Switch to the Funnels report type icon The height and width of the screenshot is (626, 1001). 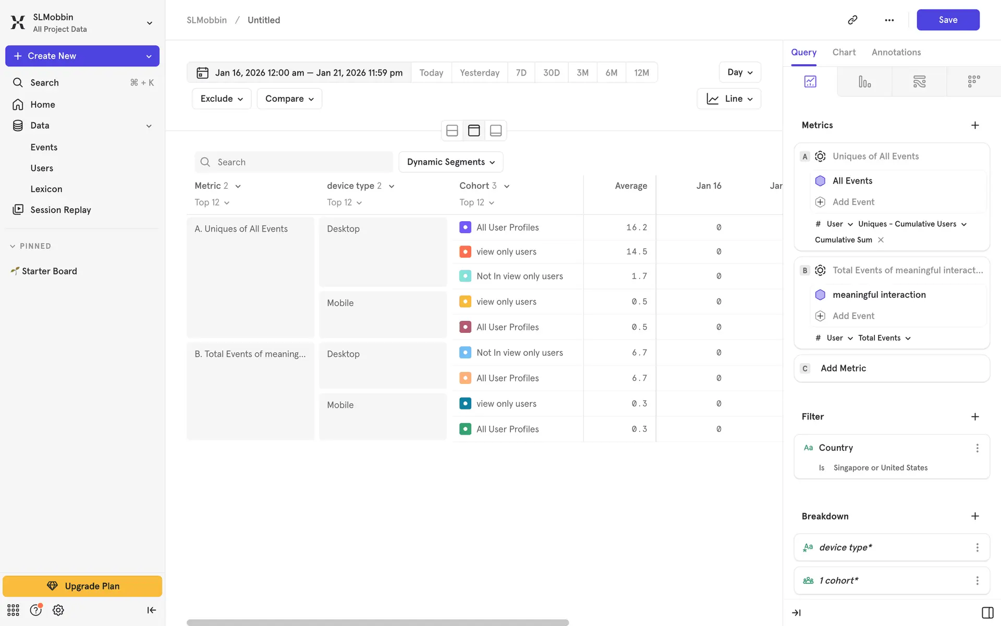pos(864,81)
